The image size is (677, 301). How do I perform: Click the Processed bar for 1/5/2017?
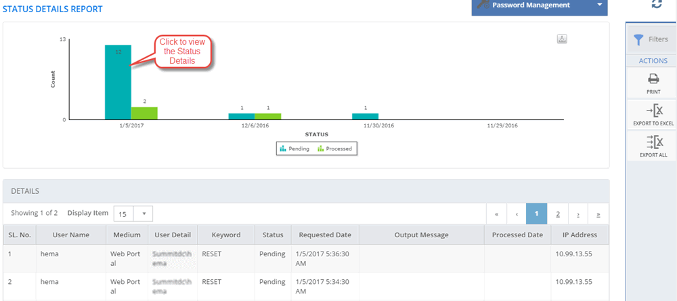pyautogui.click(x=144, y=113)
